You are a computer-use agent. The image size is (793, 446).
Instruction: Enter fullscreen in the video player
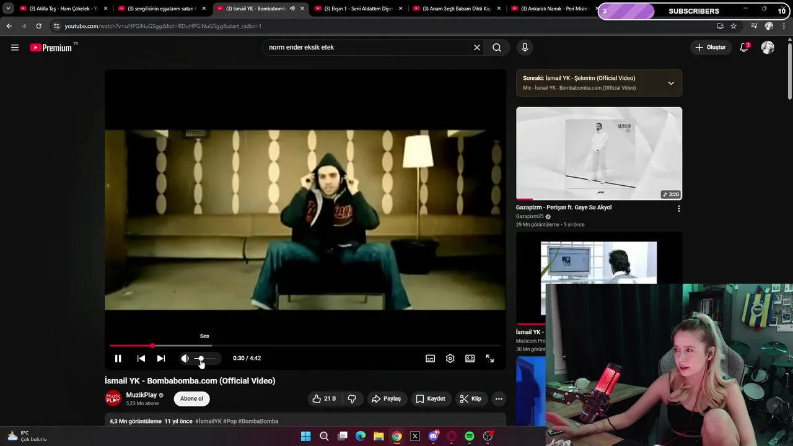click(489, 359)
